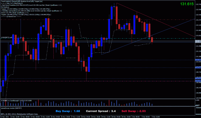Click the 'No breakout' status text
201x118 pixels.
(x=5, y=7)
